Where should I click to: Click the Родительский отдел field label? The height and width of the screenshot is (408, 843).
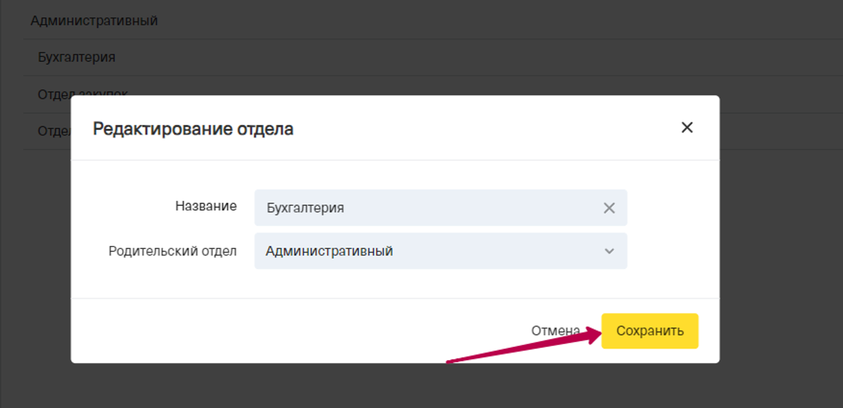pos(172,251)
